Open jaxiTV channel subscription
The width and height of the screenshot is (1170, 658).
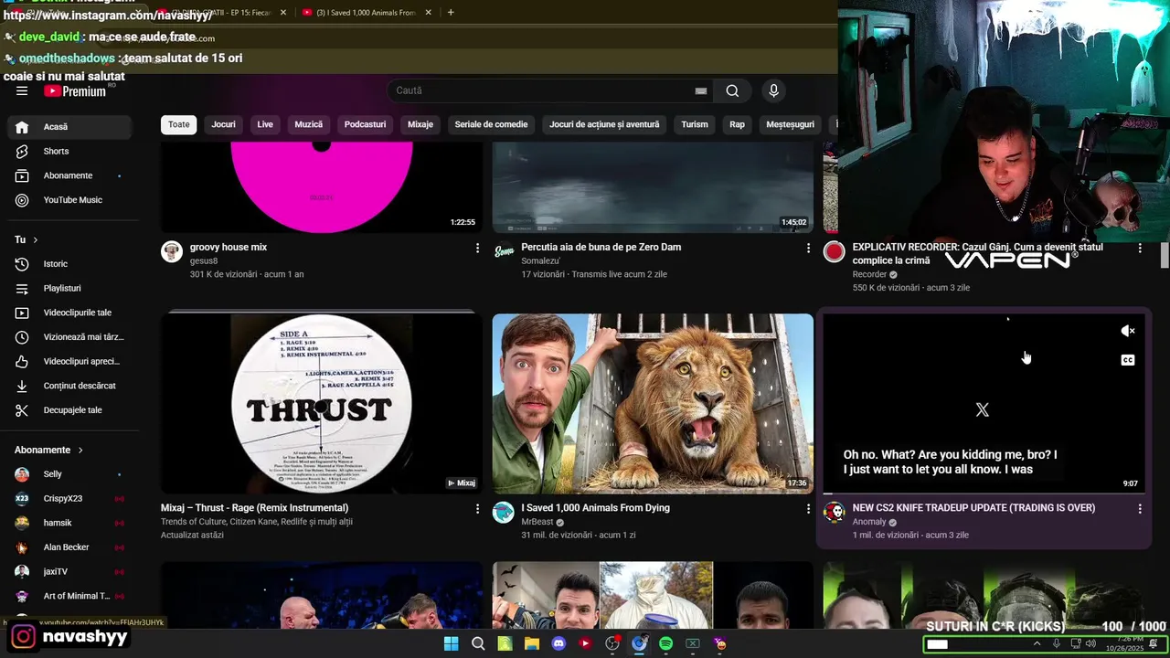coord(69,571)
